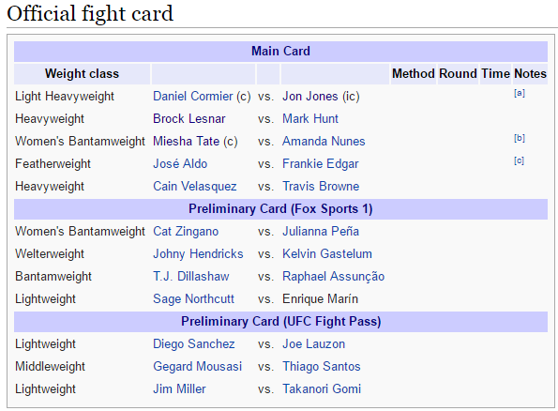Click the Brock Lesnar link
558x411 pixels.
point(189,118)
